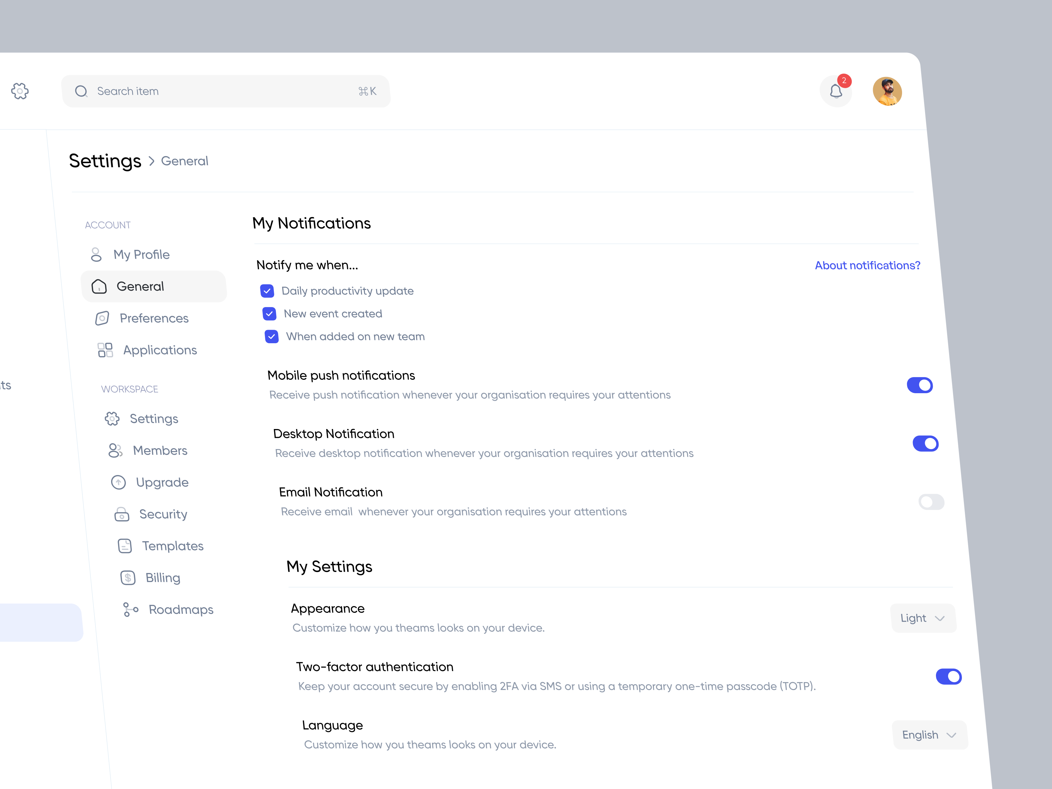Open the Light appearance dropdown
This screenshot has height=789, width=1052.
[923, 618]
